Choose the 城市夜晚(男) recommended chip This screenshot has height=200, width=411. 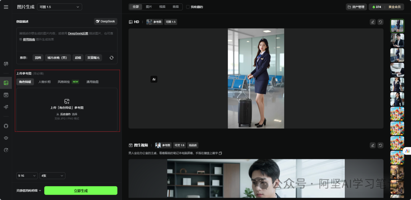click(58, 58)
